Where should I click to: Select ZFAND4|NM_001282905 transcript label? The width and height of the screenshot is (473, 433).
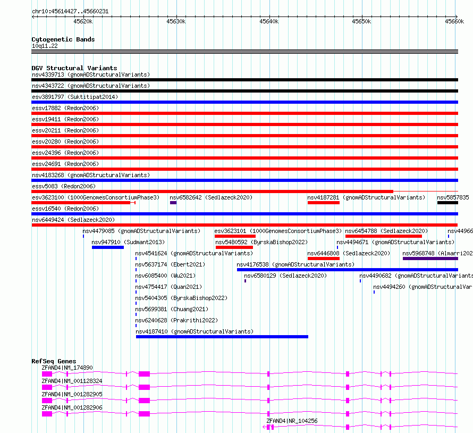click(72, 394)
